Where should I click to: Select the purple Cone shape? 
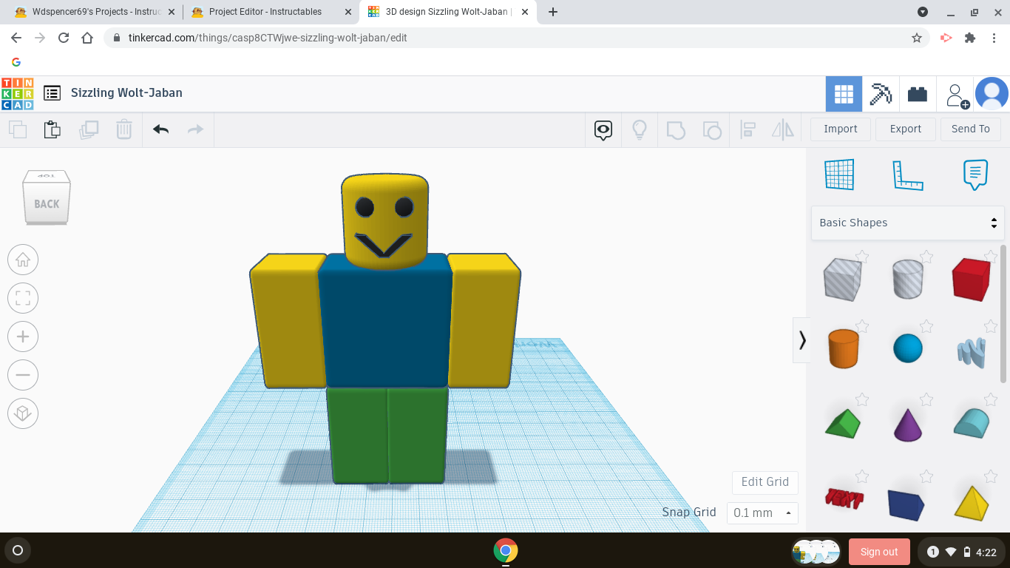point(908,424)
